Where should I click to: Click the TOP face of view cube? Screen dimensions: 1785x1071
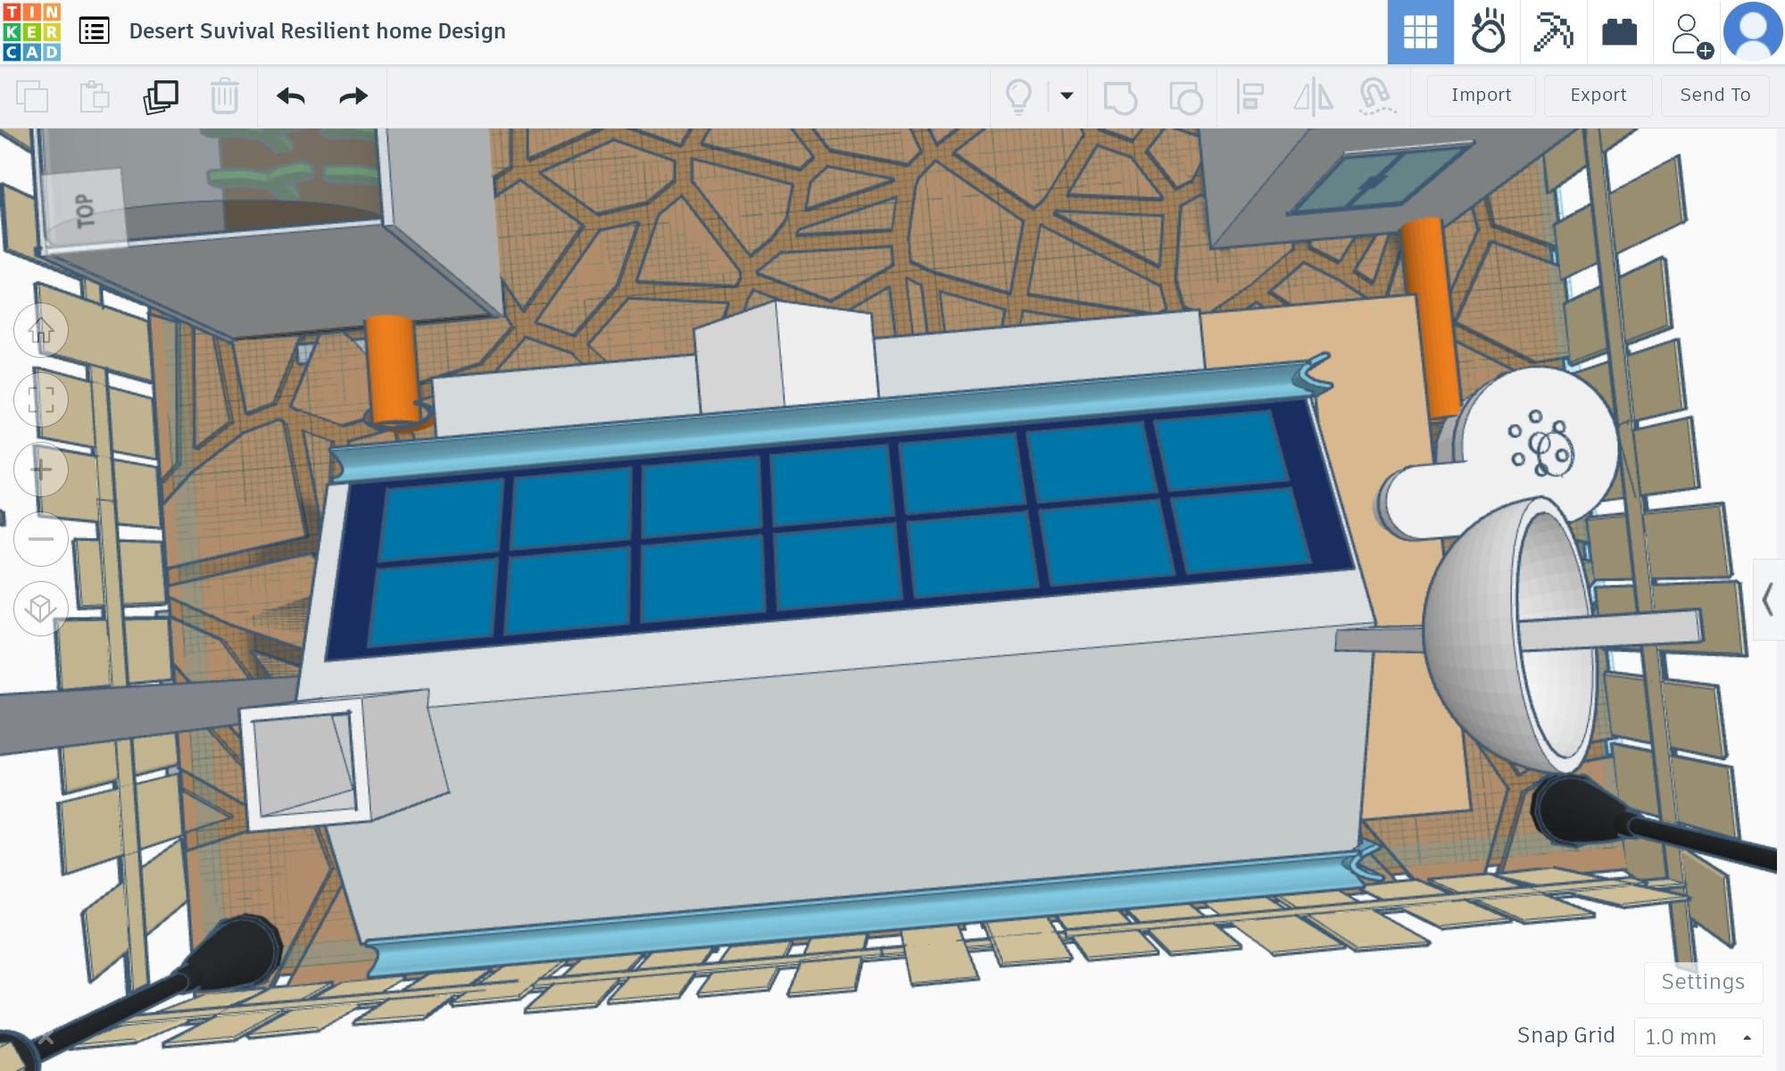click(x=85, y=210)
